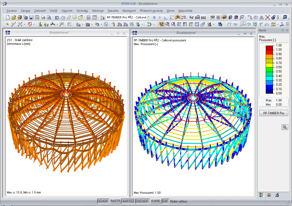
Task: Expand the new member tool dropdown arrow
Action: click(x=24, y=24)
